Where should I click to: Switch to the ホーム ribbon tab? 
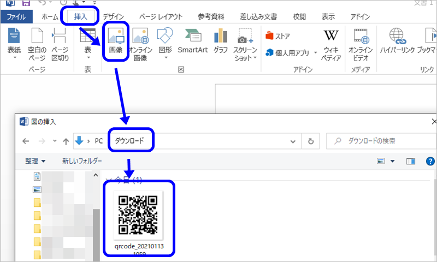50,17
